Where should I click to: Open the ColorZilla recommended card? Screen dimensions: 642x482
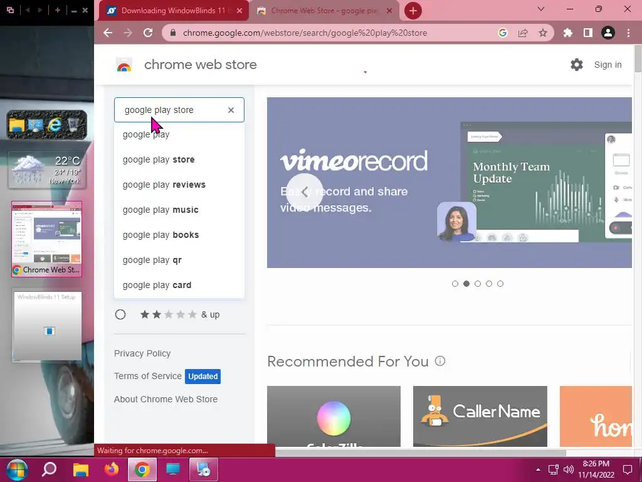coord(334,416)
